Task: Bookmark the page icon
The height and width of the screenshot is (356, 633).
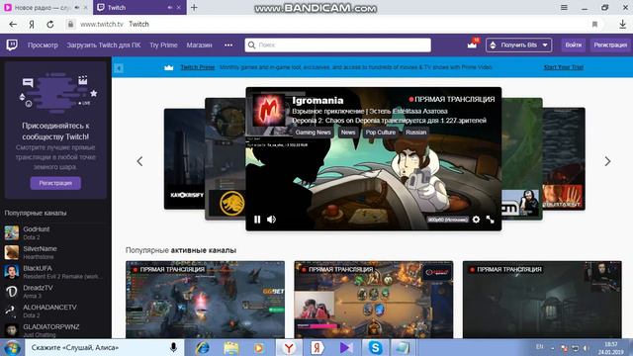Action: pos(594,24)
